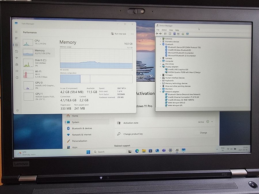Viewport: 259px width, 194px height.
Task: Expand the Cameras node
Action: (160, 58)
